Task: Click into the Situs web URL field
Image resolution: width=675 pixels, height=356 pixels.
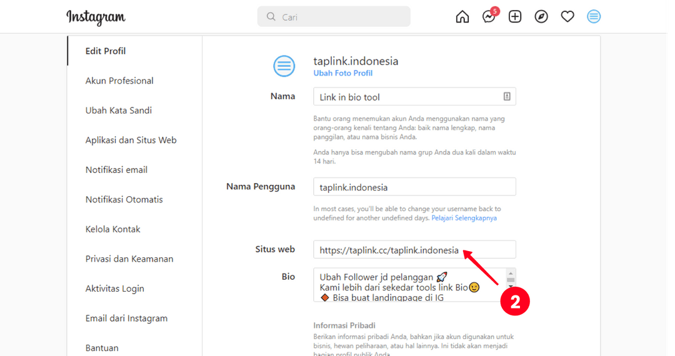Action: click(414, 250)
